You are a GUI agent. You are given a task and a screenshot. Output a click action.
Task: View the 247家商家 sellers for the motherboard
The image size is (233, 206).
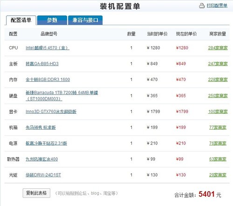(218, 64)
